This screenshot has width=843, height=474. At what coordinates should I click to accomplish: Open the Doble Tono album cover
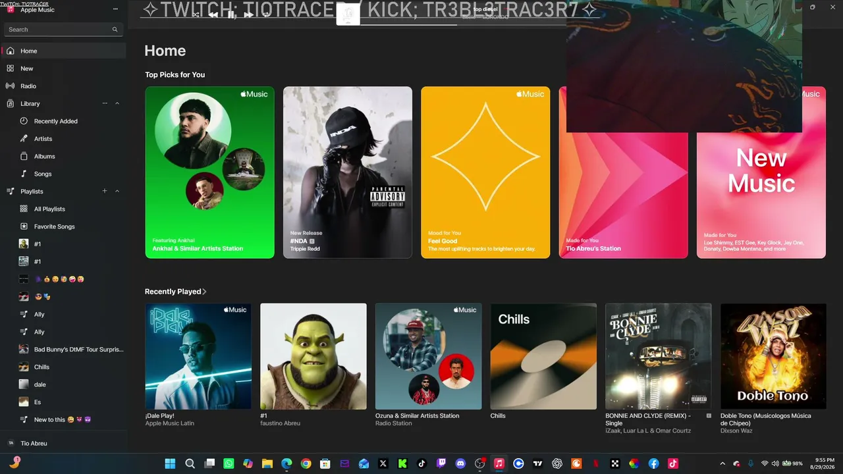click(773, 356)
